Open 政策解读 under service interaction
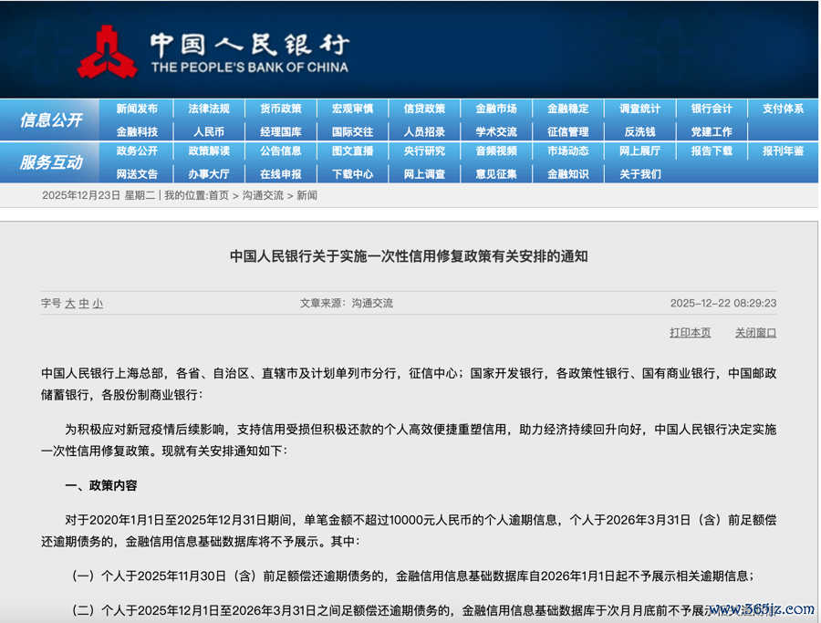This screenshot has width=821, height=623. point(209,151)
